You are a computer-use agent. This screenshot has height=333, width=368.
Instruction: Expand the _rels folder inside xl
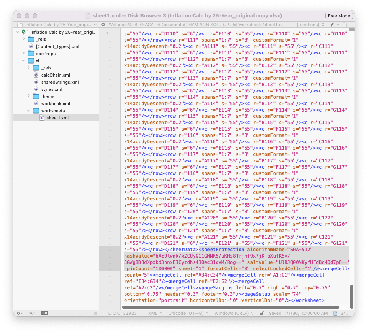(x=29, y=67)
